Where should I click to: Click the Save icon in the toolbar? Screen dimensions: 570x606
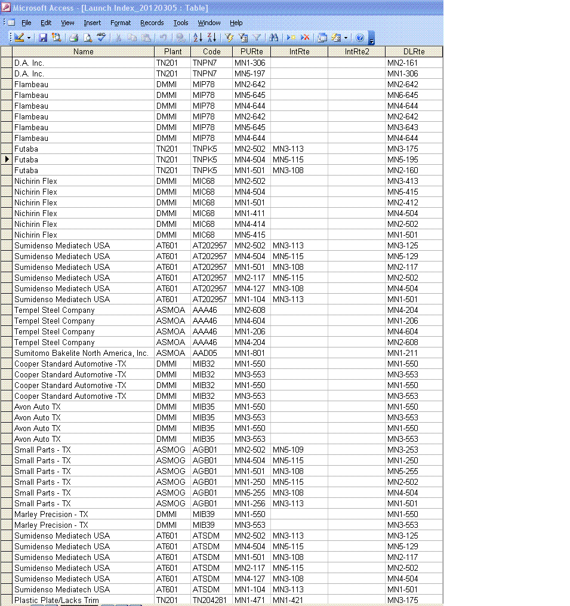(43, 38)
